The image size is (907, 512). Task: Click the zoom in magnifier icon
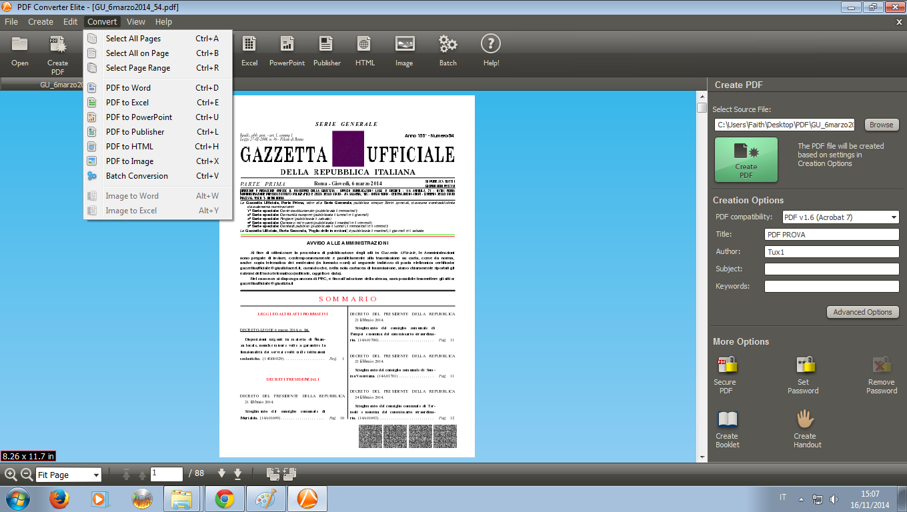pyautogui.click(x=11, y=474)
